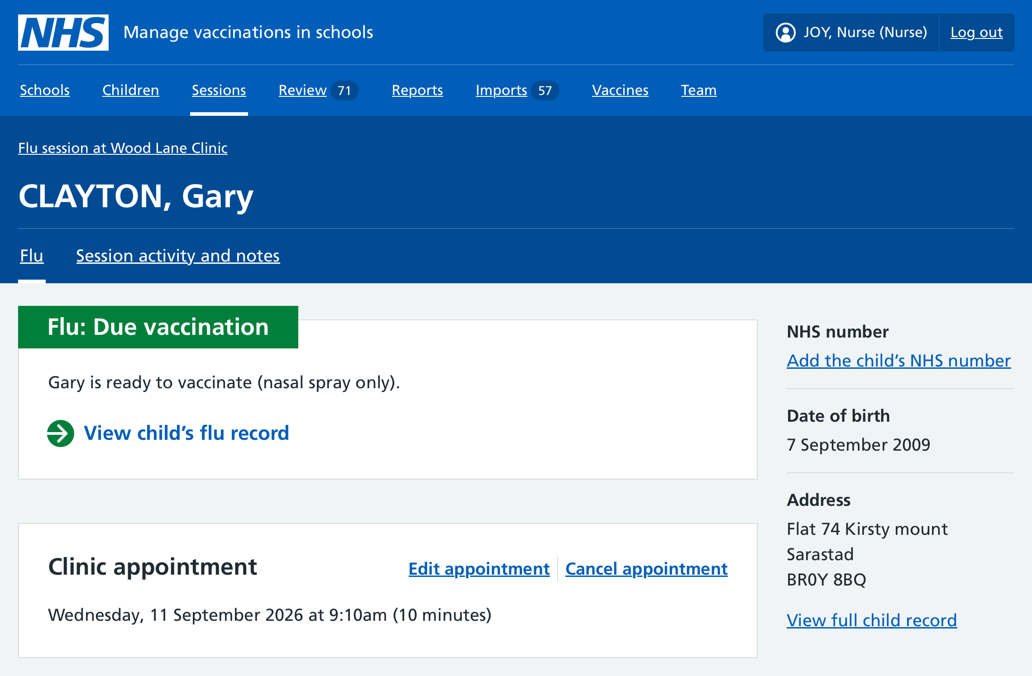Click the postcode BR0Y 8BQ
The height and width of the screenshot is (676, 1032).
pyautogui.click(x=827, y=580)
